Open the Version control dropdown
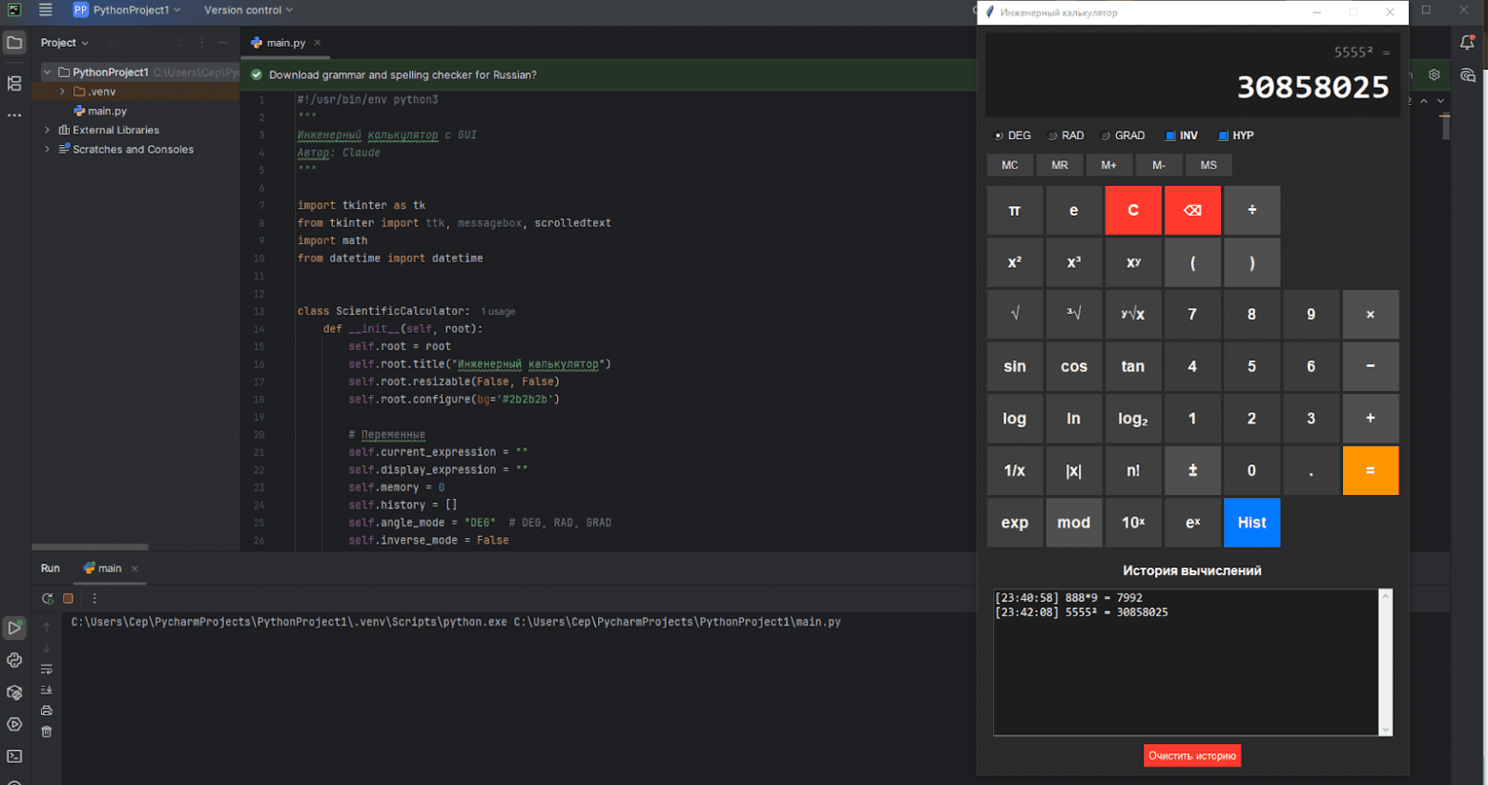Viewport: 1488px width, 785px height. pyautogui.click(x=248, y=10)
